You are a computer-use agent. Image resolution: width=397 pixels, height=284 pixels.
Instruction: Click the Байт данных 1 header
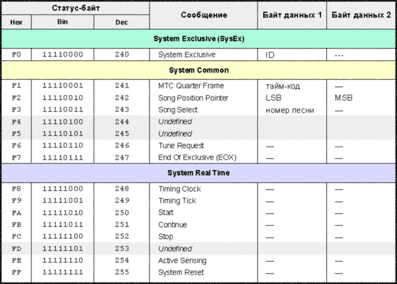(x=292, y=15)
